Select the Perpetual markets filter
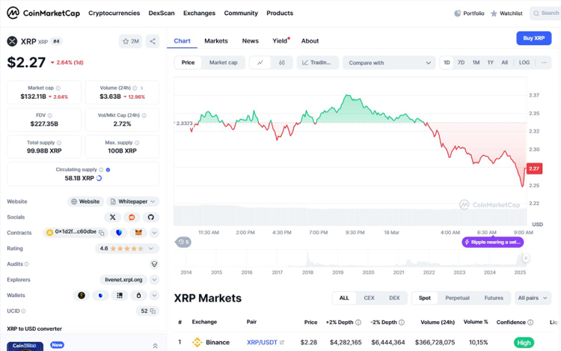 [x=457, y=298]
